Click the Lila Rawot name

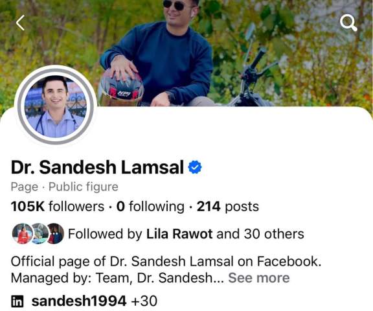coord(179,234)
